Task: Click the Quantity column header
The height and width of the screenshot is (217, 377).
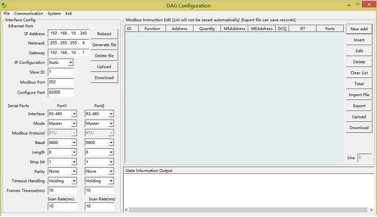Action: pos(207,29)
